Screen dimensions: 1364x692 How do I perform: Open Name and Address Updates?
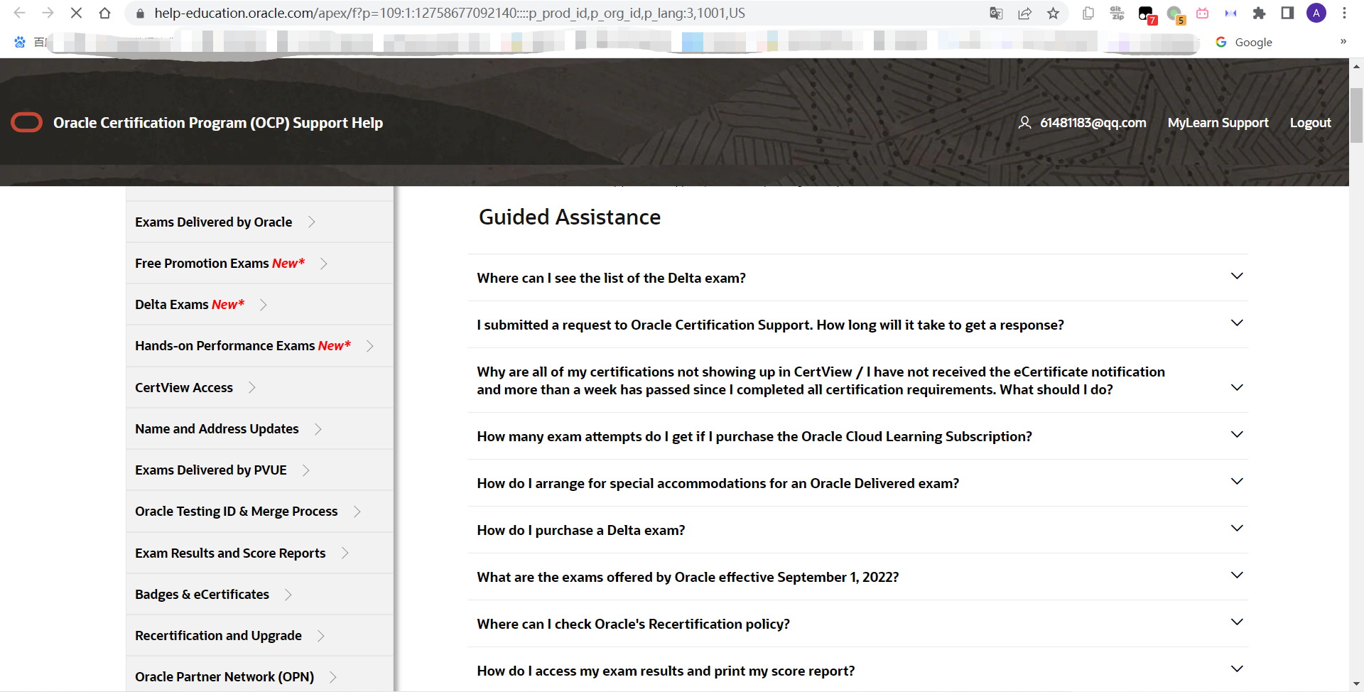(259, 429)
